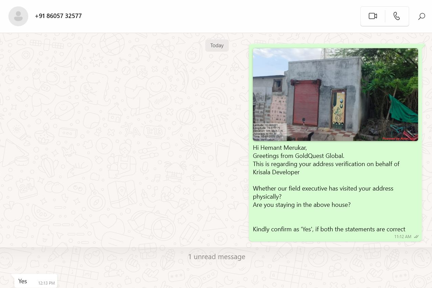The height and width of the screenshot is (288, 432).
Task: Select the received "Yes" message
Action: 23,281
